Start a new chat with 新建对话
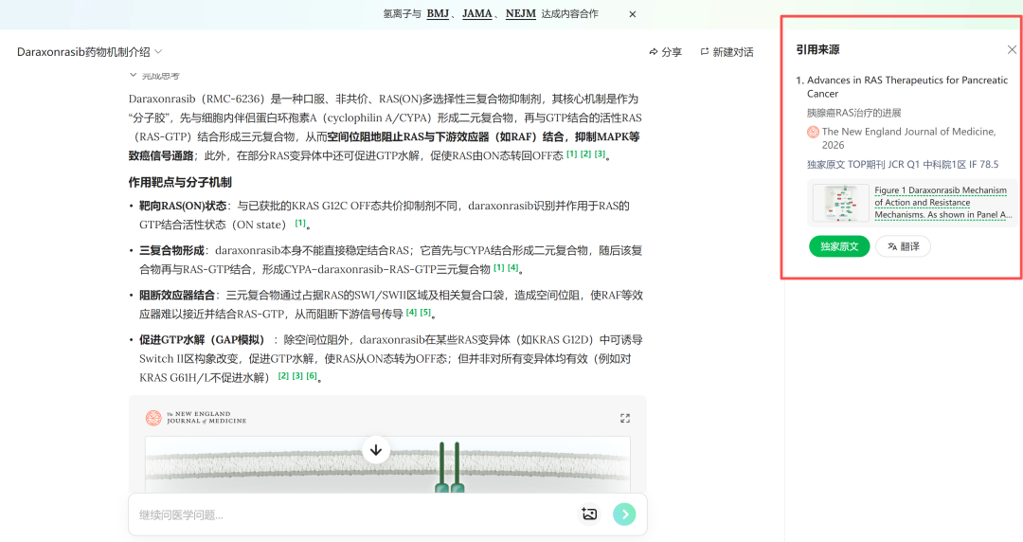The image size is (1023, 542). click(727, 51)
